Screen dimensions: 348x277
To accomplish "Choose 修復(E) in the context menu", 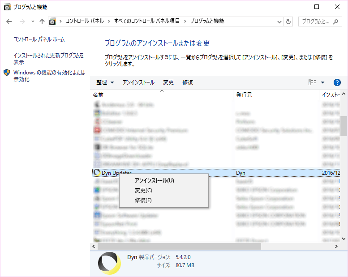I will click(x=143, y=200).
